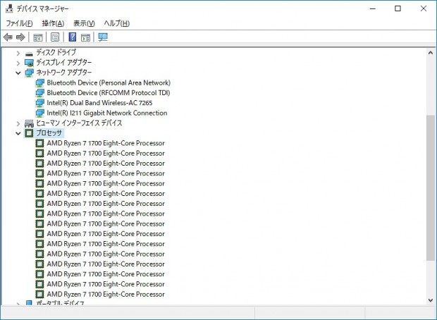Open the 操作(A) menu
The image size is (437, 320).
tap(53, 23)
